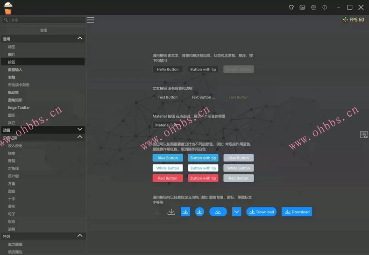Screen dimensions: 369x255
Task: Select the 棋盘 transition item
Action: click(43, 221)
